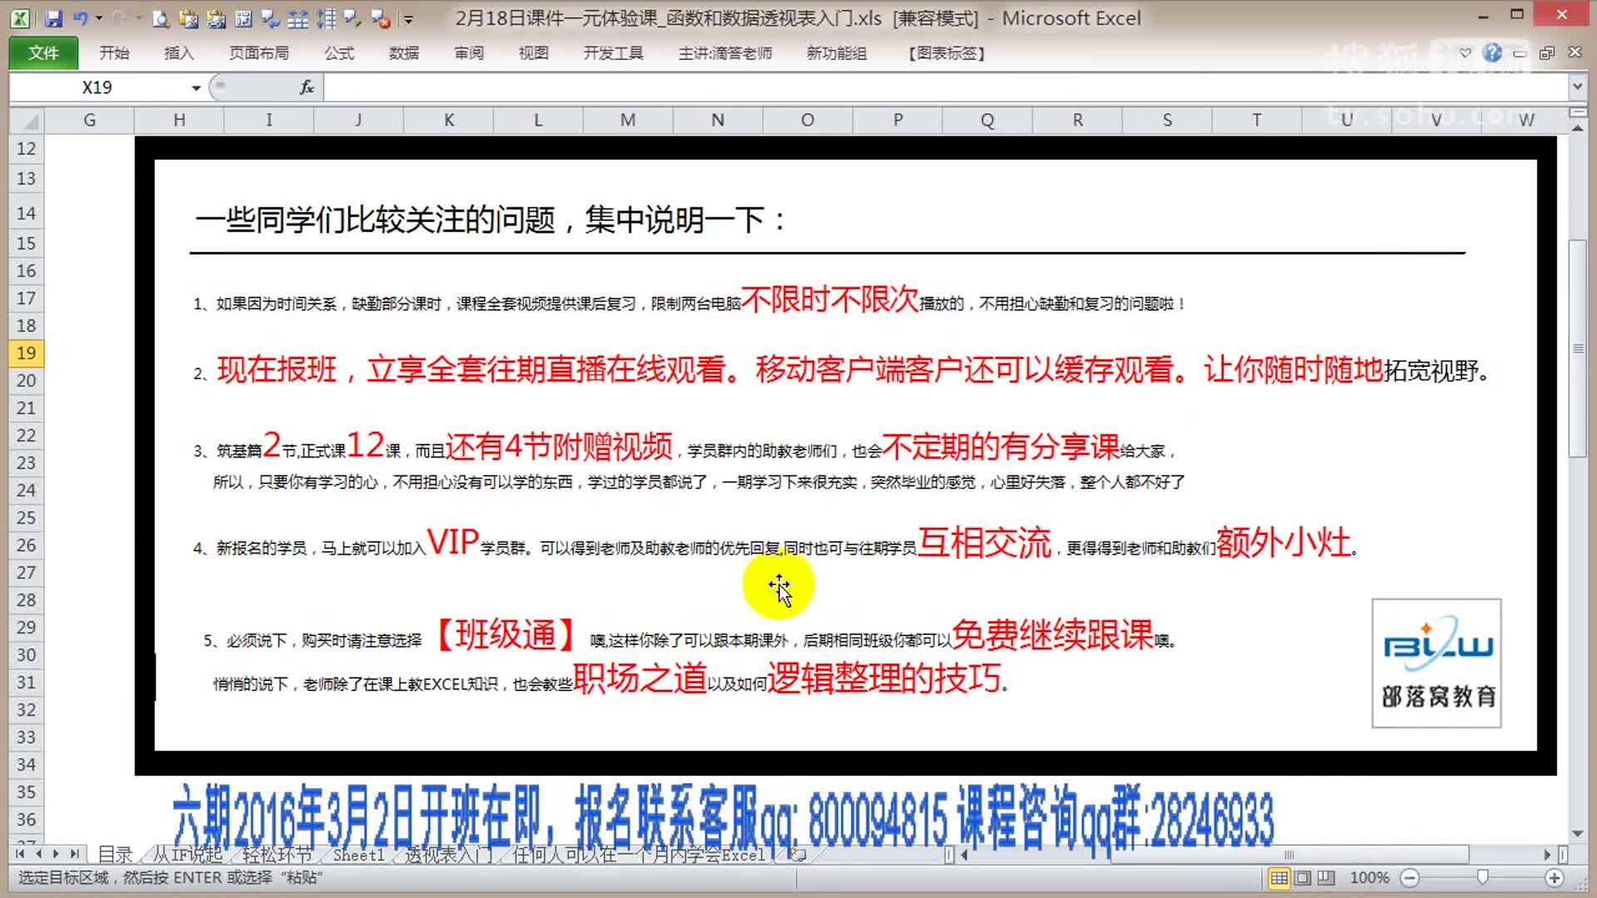Click the fx Insert Function icon
Screen dimensions: 1597x898
(306, 87)
